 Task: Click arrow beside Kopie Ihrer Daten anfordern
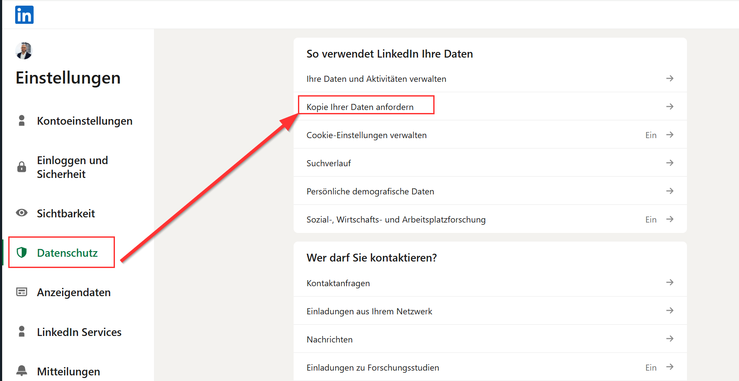[x=670, y=107]
